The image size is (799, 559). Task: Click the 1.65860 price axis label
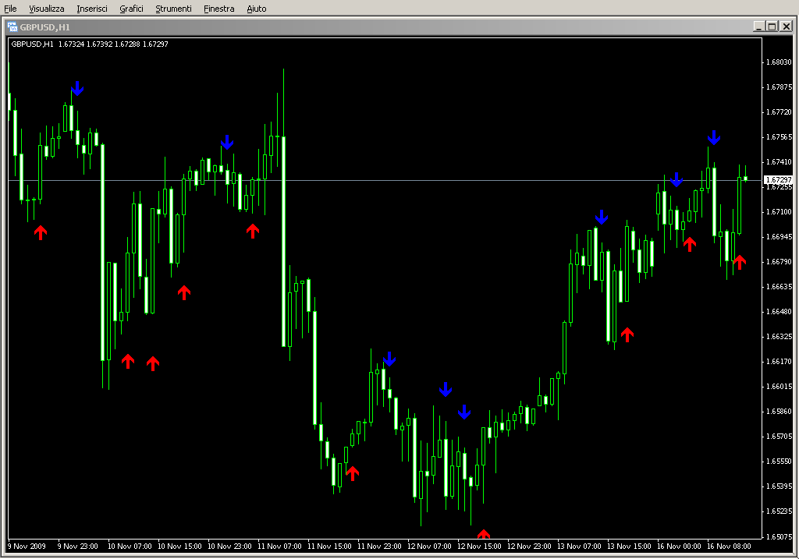pyautogui.click(x=779, y=412)
